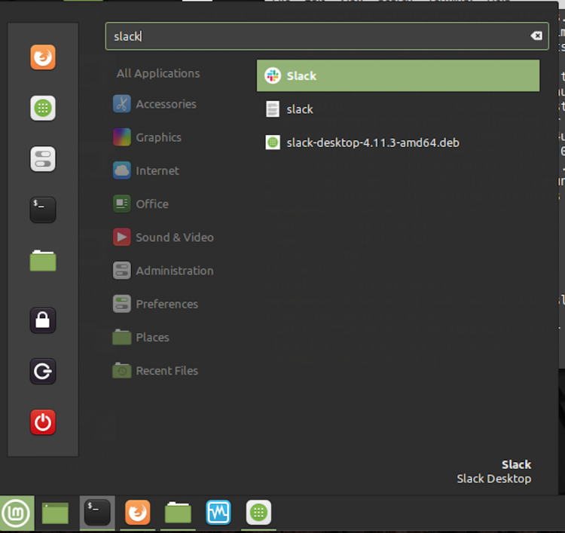Open the Preferences category label

coord(166,304)
